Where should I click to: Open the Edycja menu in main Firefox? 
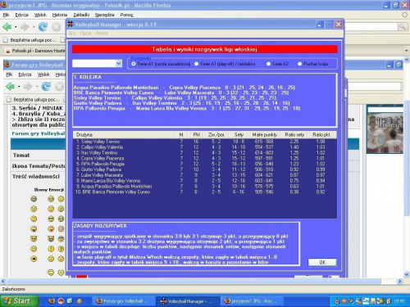(21, 15)
